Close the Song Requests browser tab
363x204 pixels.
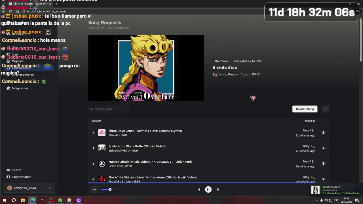(50, 4)
